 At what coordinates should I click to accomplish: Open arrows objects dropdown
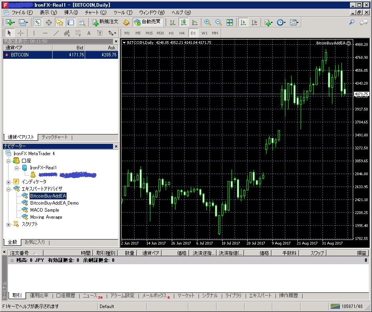[x=112, y=33]
